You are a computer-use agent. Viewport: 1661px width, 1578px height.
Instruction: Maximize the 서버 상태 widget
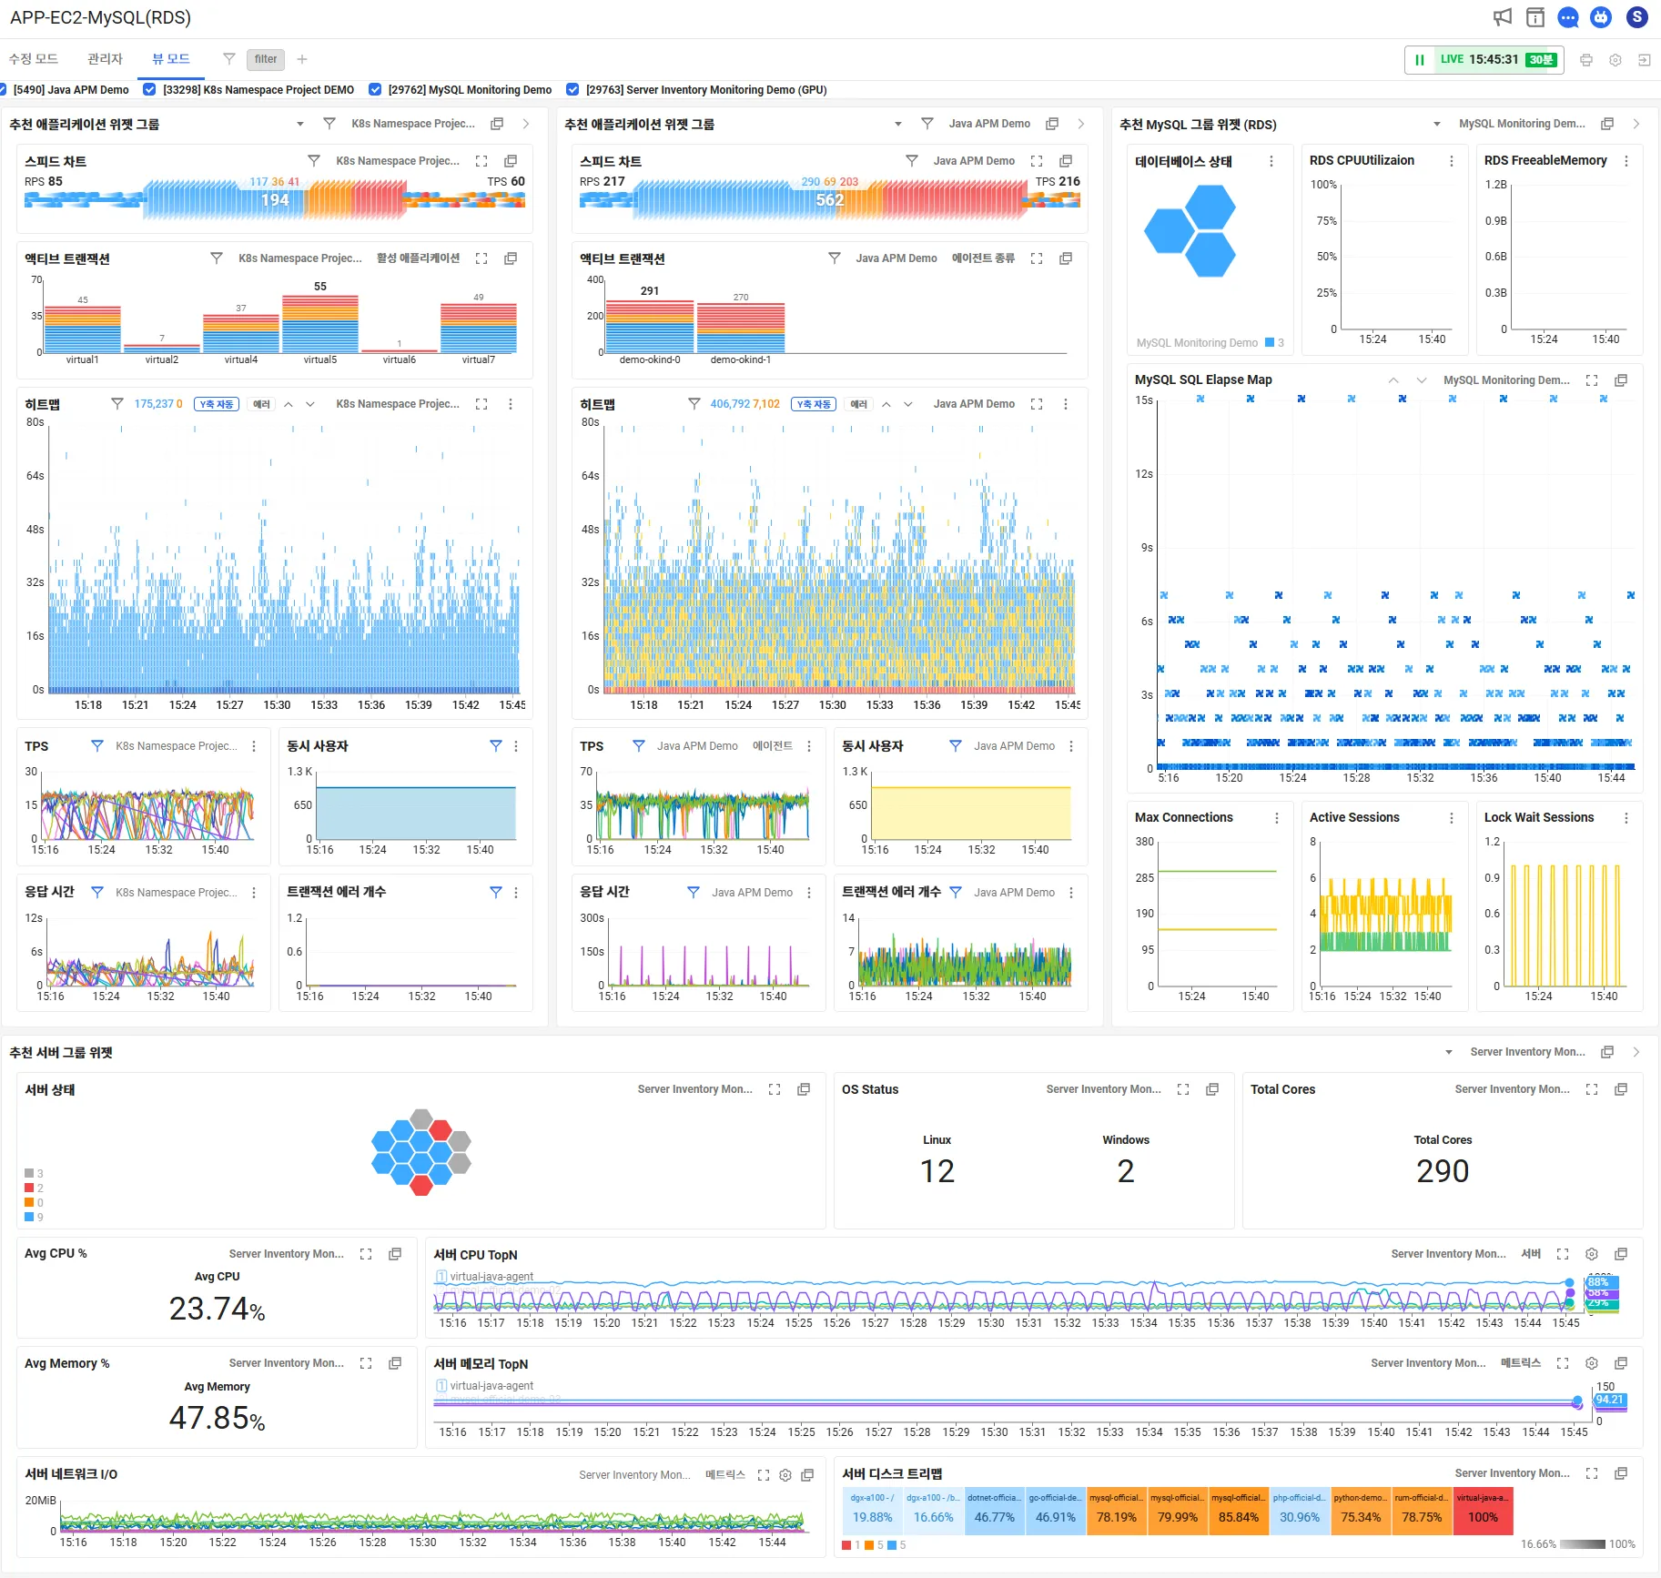click(x=775, y=1089)
